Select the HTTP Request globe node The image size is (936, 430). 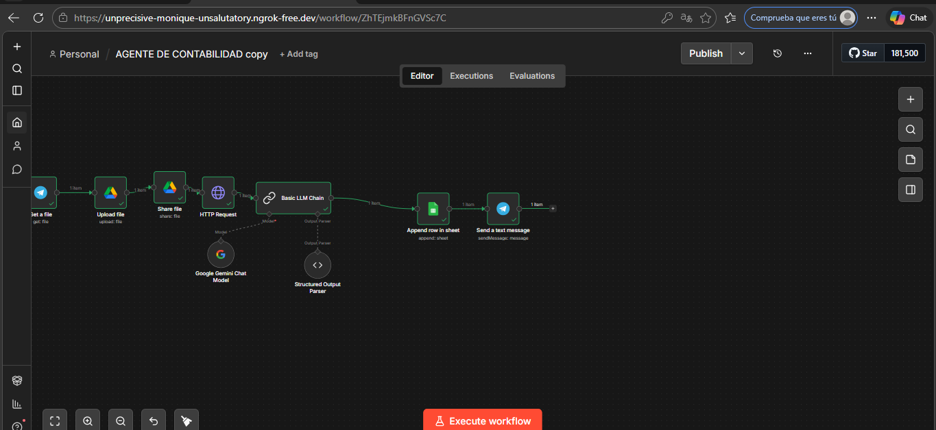click(x=218, y=192)
